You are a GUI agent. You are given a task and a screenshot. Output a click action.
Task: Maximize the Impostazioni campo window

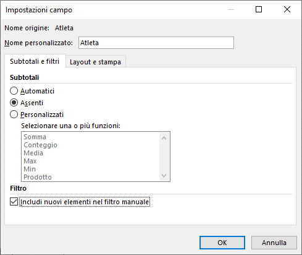(x=259, y=9)
